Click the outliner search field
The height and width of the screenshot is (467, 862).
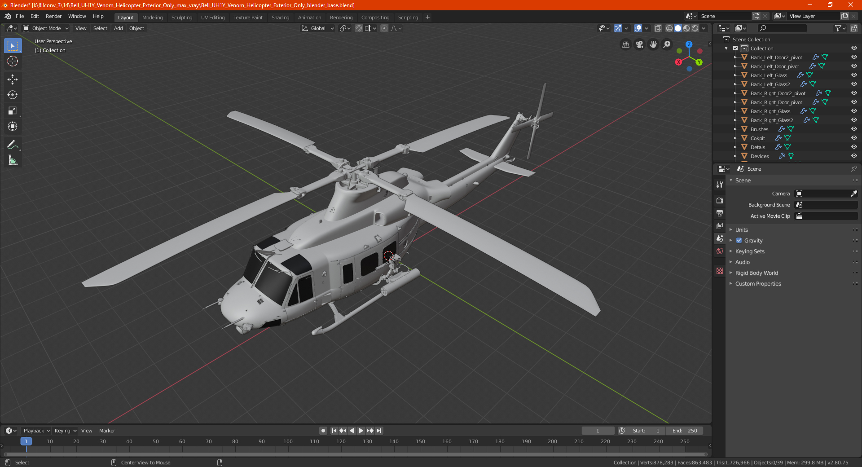(782, 28)
